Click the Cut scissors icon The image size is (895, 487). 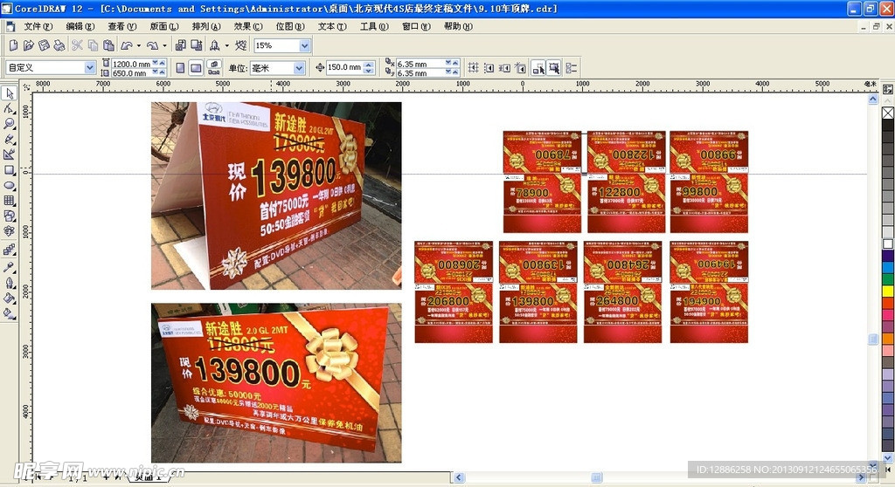point(77,45)
